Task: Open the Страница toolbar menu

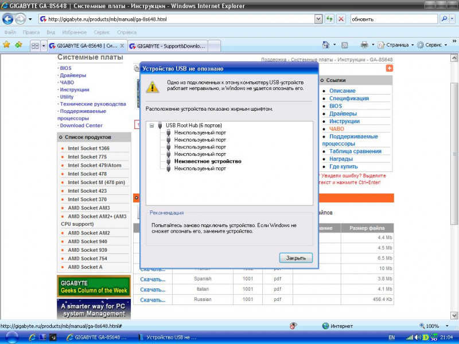Action: click(x=396, y=45)
